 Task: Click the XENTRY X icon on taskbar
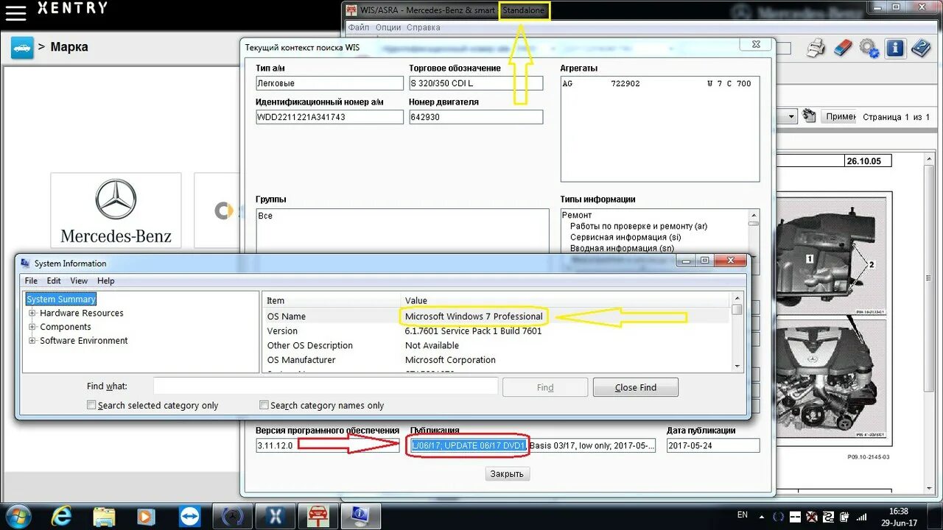coord(276,517)
